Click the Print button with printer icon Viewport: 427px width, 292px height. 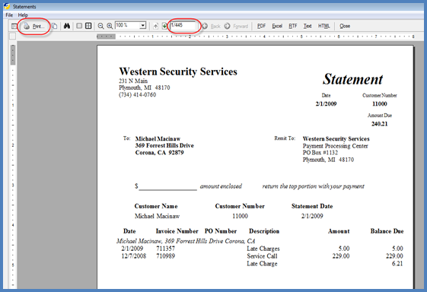[x=34, y=26]
